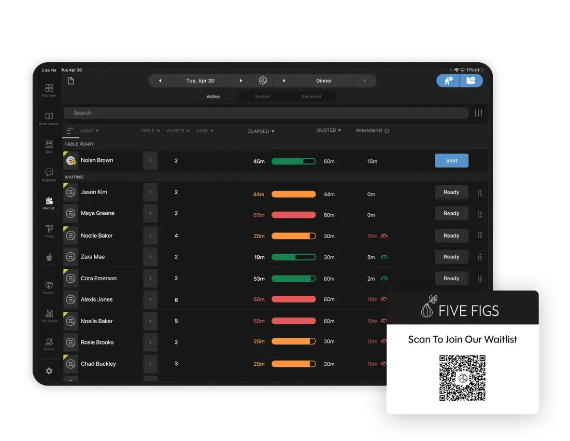Viewport: 570px width, 441px height.
Task: Click the info icon next to REMAINING
Action: [x=387, y=131]
